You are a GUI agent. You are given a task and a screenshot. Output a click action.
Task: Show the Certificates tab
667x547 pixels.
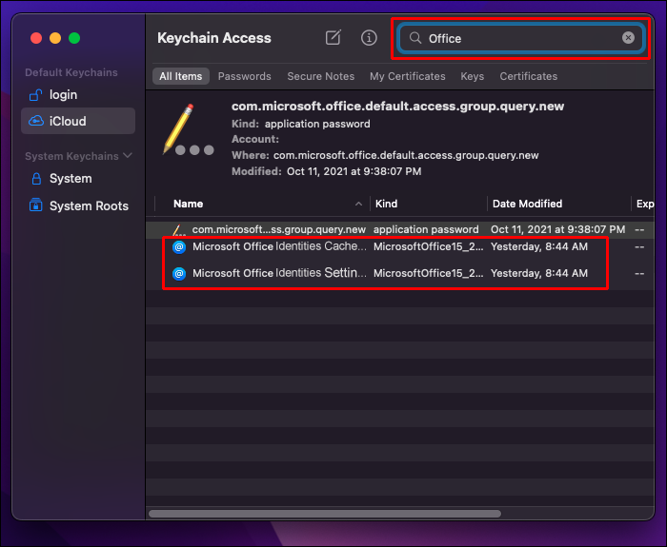click(x=528, y=76)
